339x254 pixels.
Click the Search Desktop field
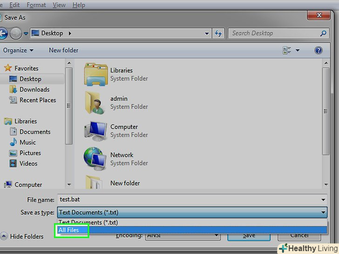[x=278, y=33]
